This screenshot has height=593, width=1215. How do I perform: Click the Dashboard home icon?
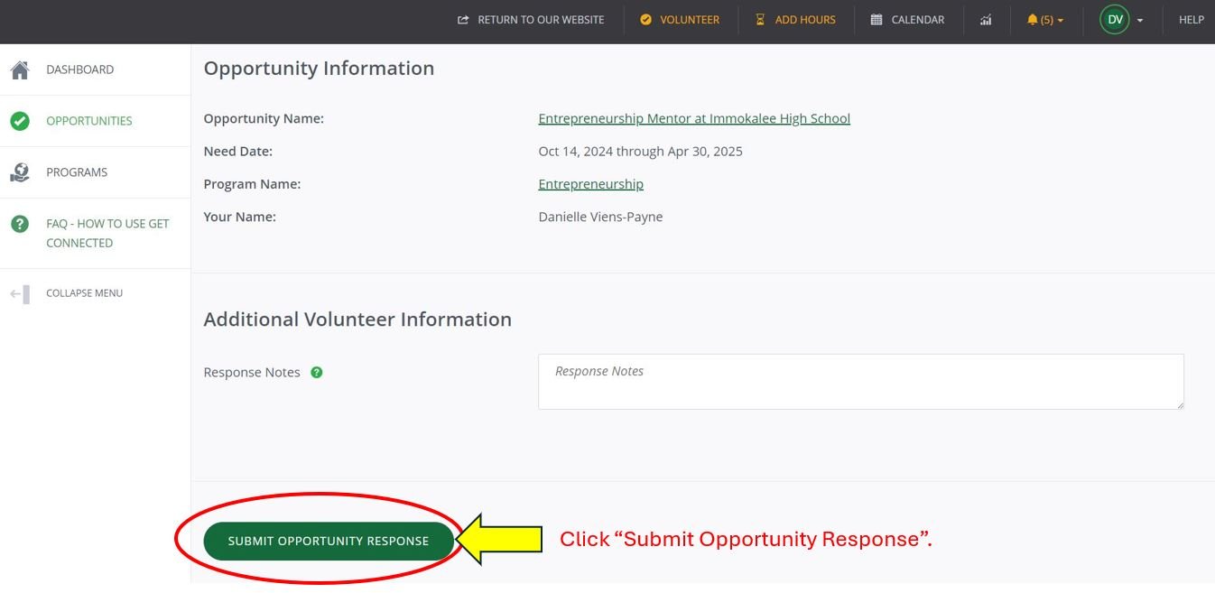pyautogui.click(x=20, y=69)
